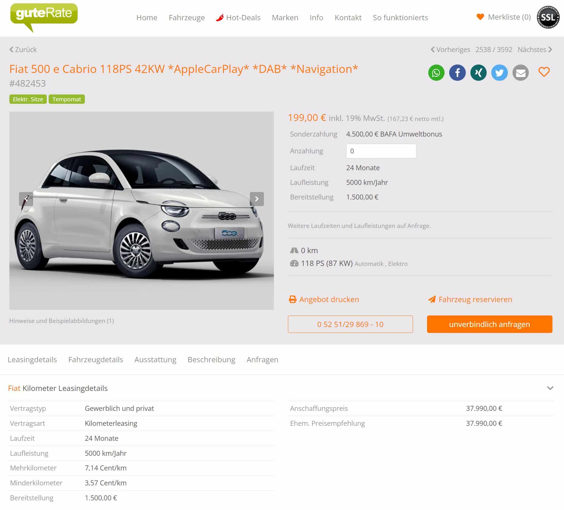Image resolution: width=564 pixels, height=510 pixels.
Task: Click the Tempomat tag
Action: [x=67, y=99]
